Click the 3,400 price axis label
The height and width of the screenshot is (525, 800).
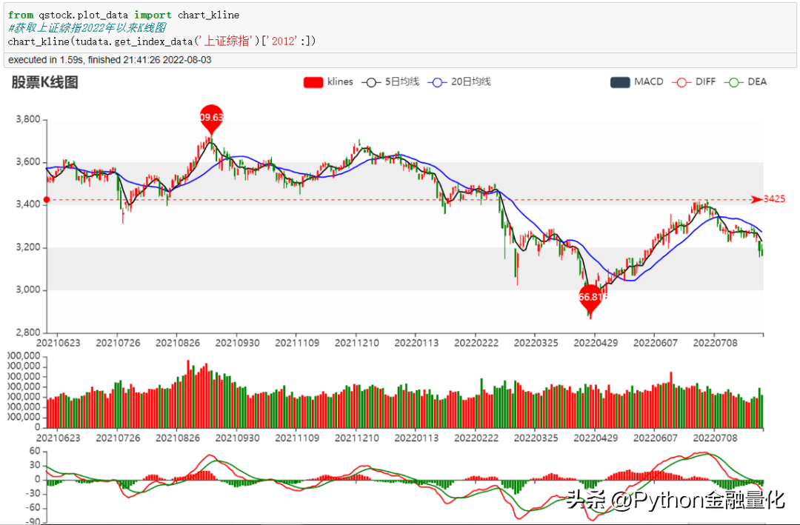28,204
